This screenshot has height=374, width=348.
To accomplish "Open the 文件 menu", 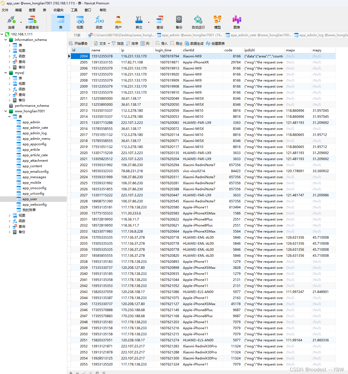I will [x=5, y=10].
